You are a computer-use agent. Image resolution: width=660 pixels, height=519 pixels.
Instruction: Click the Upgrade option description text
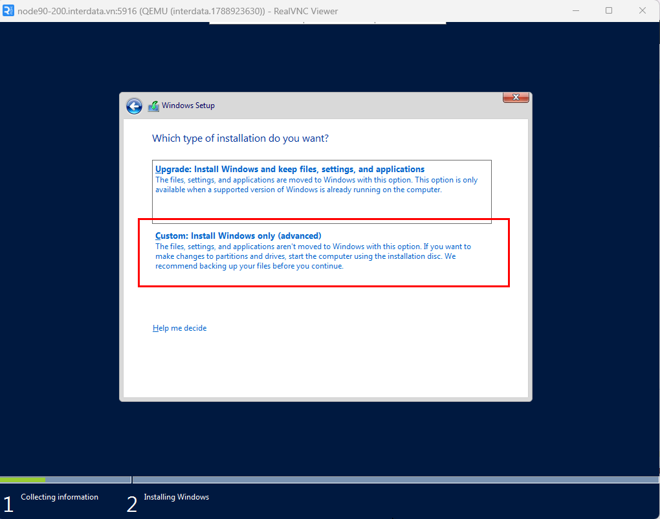(316, 185)
